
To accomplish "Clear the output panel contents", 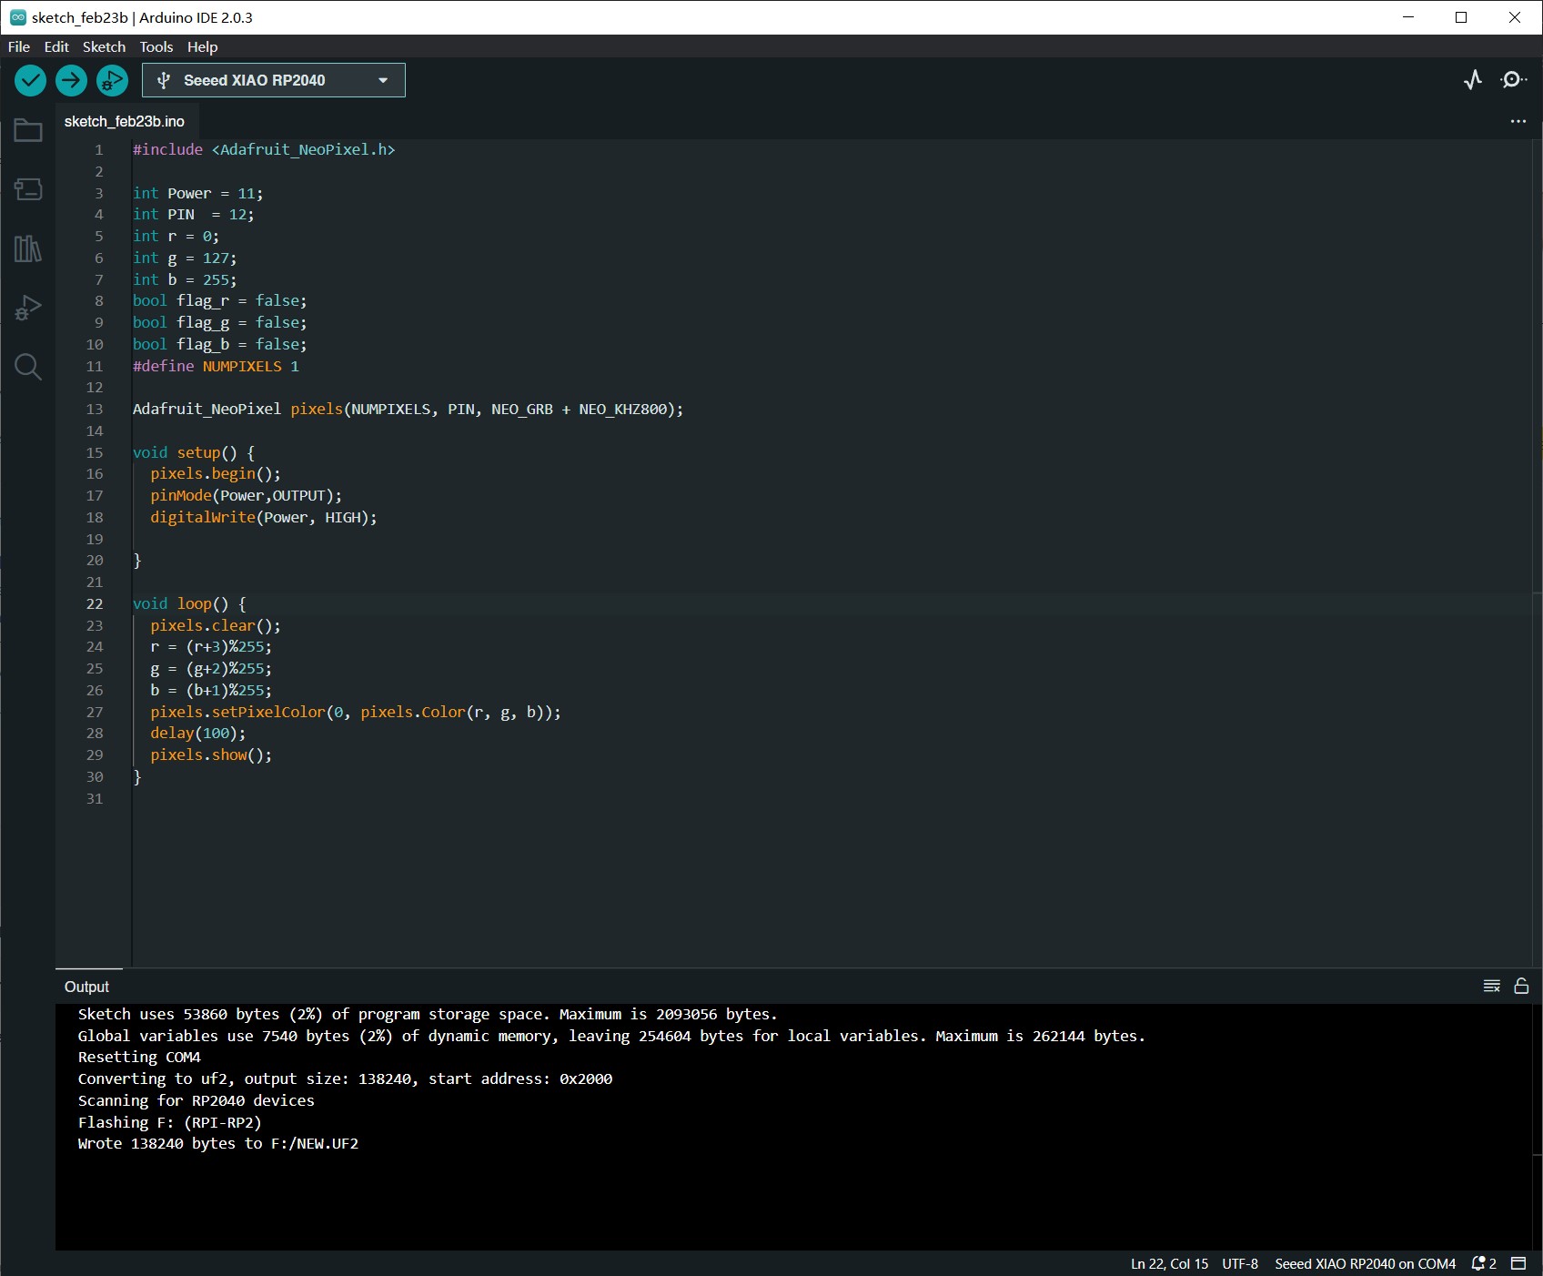I will click(1492, 986).
